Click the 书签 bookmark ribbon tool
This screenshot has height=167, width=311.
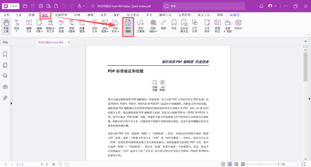pos(174,25)
